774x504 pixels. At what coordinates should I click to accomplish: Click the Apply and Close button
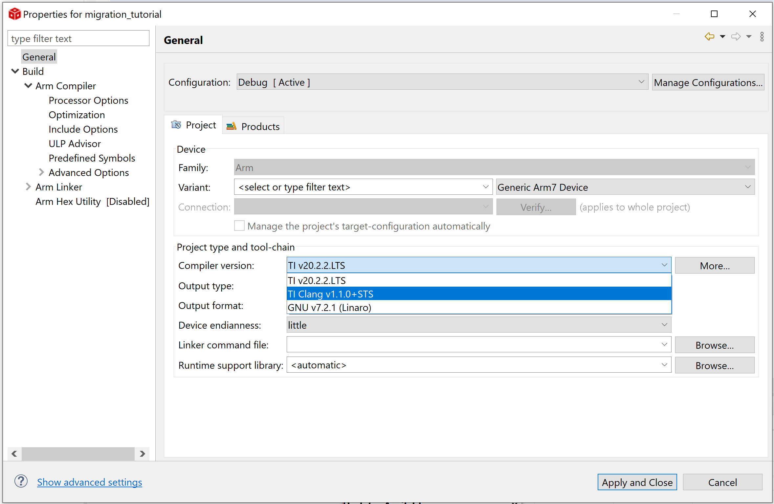pos(637,482)
